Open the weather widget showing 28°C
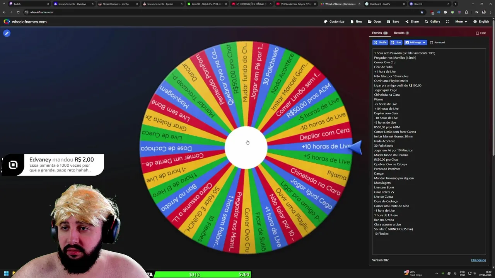Viewport: 495px width, 278px height. point(413,273)
